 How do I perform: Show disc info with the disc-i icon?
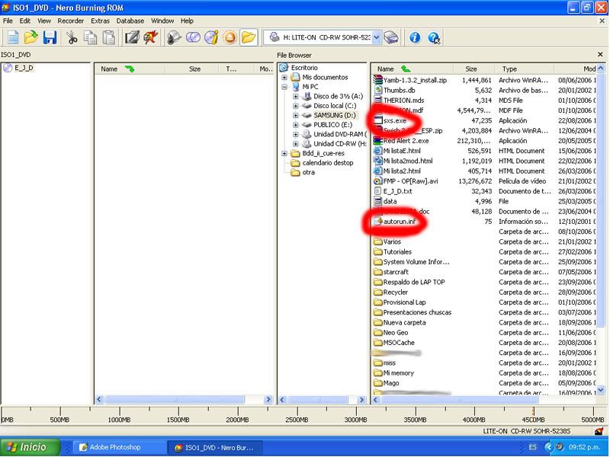(211, 37)
